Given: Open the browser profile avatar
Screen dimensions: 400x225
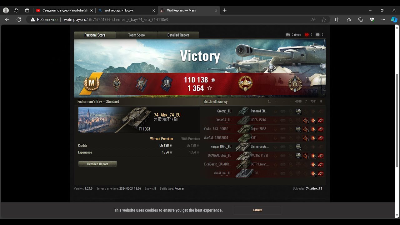Looking at the screenshot, I should (x=6, y=10).
